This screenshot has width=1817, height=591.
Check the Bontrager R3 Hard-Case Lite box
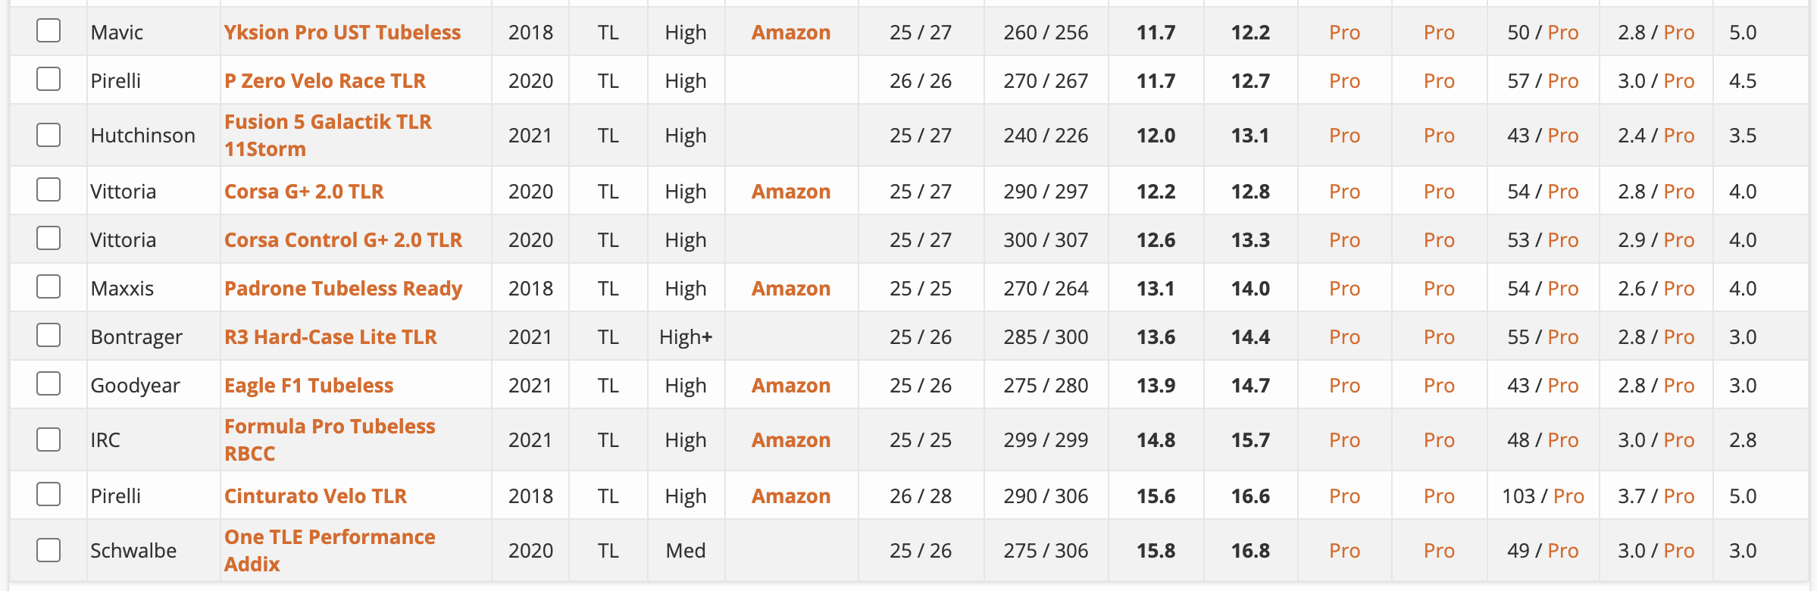[x=48, y=336]
